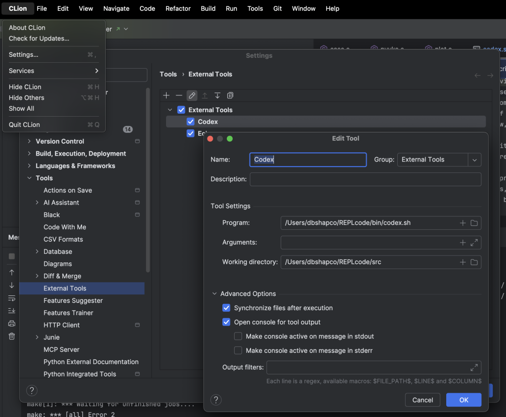Insert macro in Arguments field plus icon

coord(463,243)
